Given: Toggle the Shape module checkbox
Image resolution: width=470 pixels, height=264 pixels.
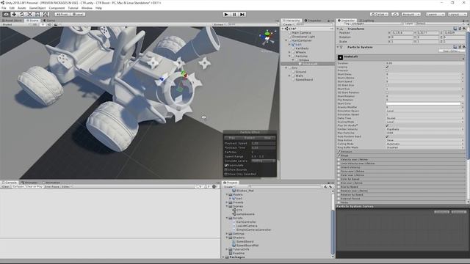Looking at the screenshot, I should pyautogui.click(x=339, y=155).
